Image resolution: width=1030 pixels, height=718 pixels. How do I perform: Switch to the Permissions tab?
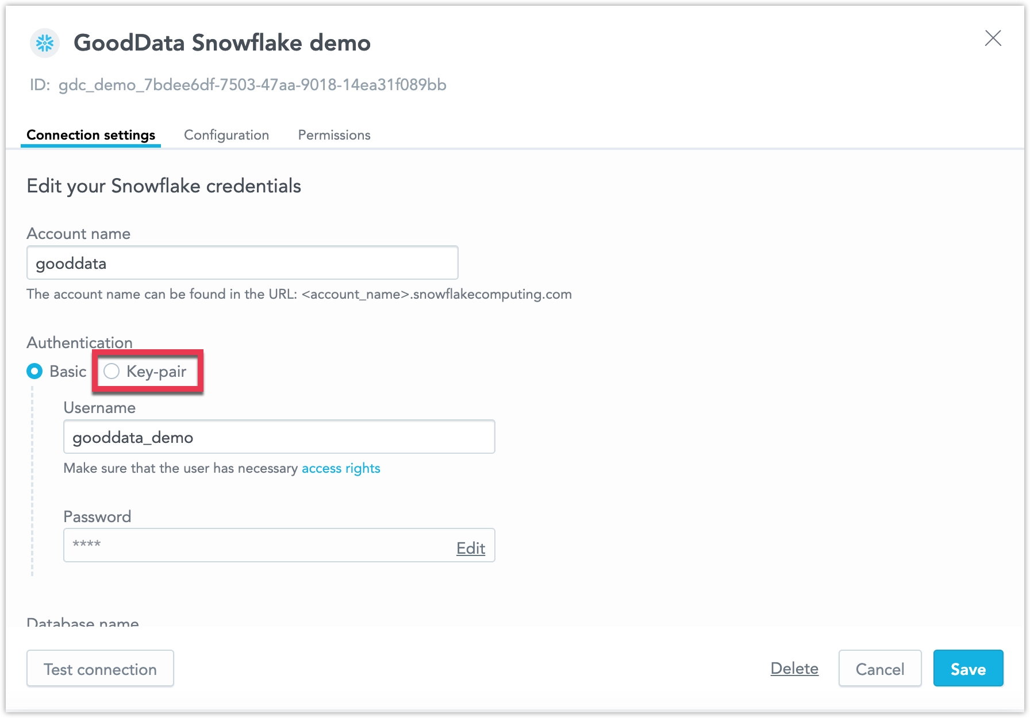(x=333, y=135)
